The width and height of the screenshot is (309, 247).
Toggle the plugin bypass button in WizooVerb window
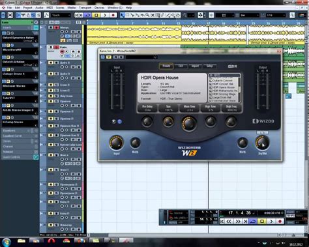[x=102, y=57]
